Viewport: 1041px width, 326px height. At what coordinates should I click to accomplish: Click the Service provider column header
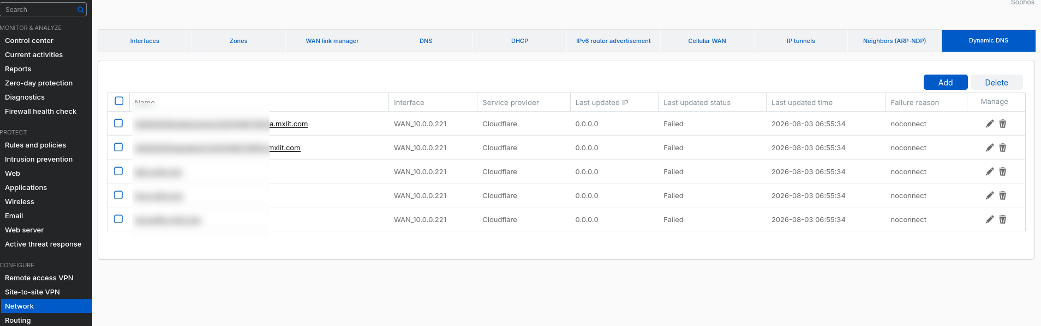point(510,102)
